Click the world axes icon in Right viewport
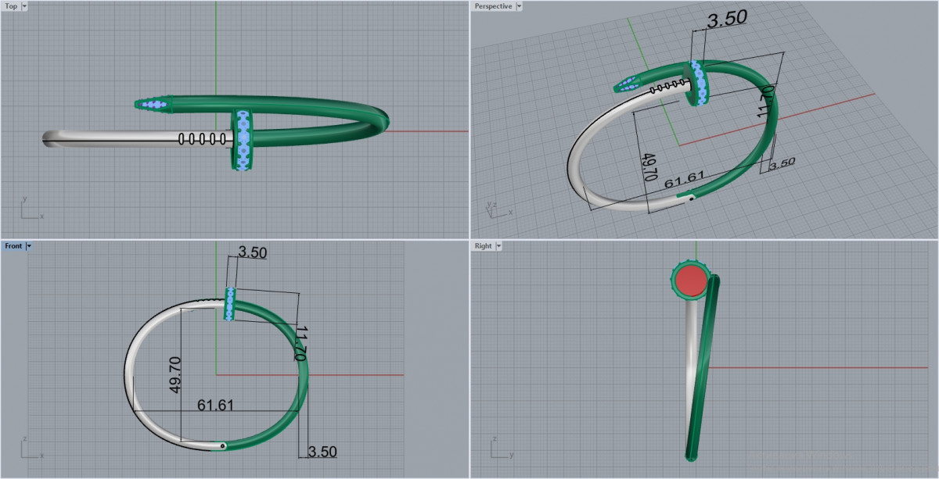 point(502,449)
